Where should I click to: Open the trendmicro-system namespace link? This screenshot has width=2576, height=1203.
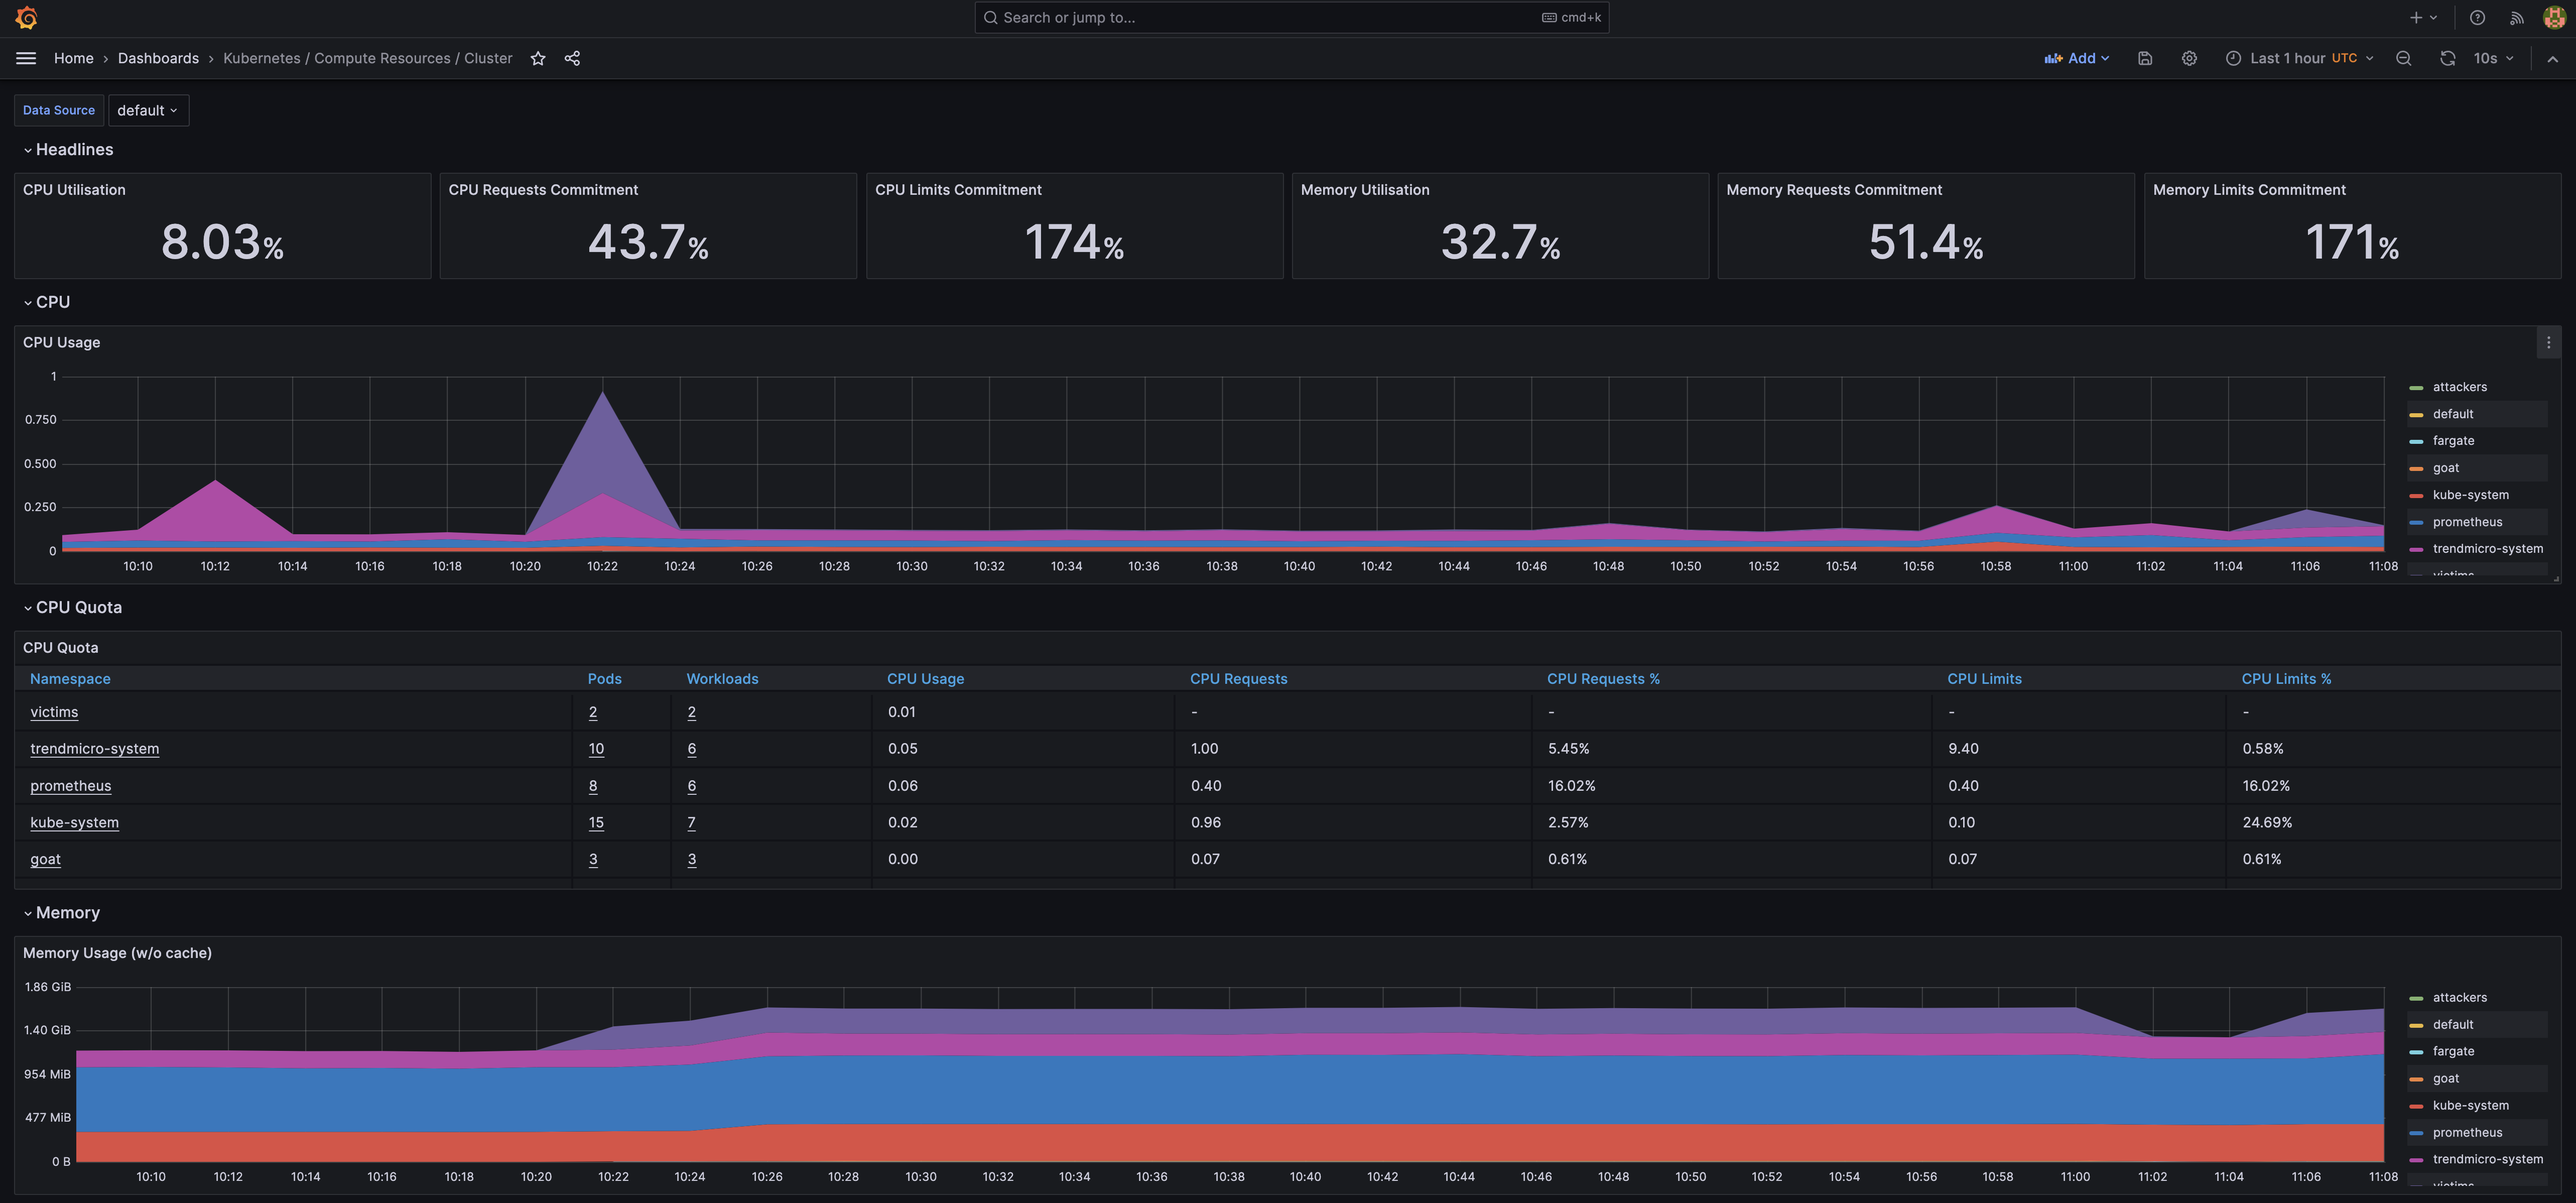[94, 749]
